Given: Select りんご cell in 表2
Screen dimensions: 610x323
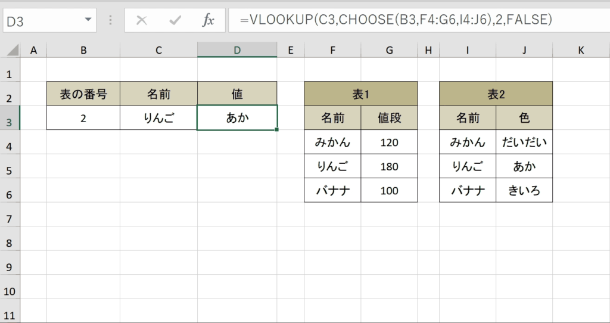Looking at the screenshot, I should [468, 166].
